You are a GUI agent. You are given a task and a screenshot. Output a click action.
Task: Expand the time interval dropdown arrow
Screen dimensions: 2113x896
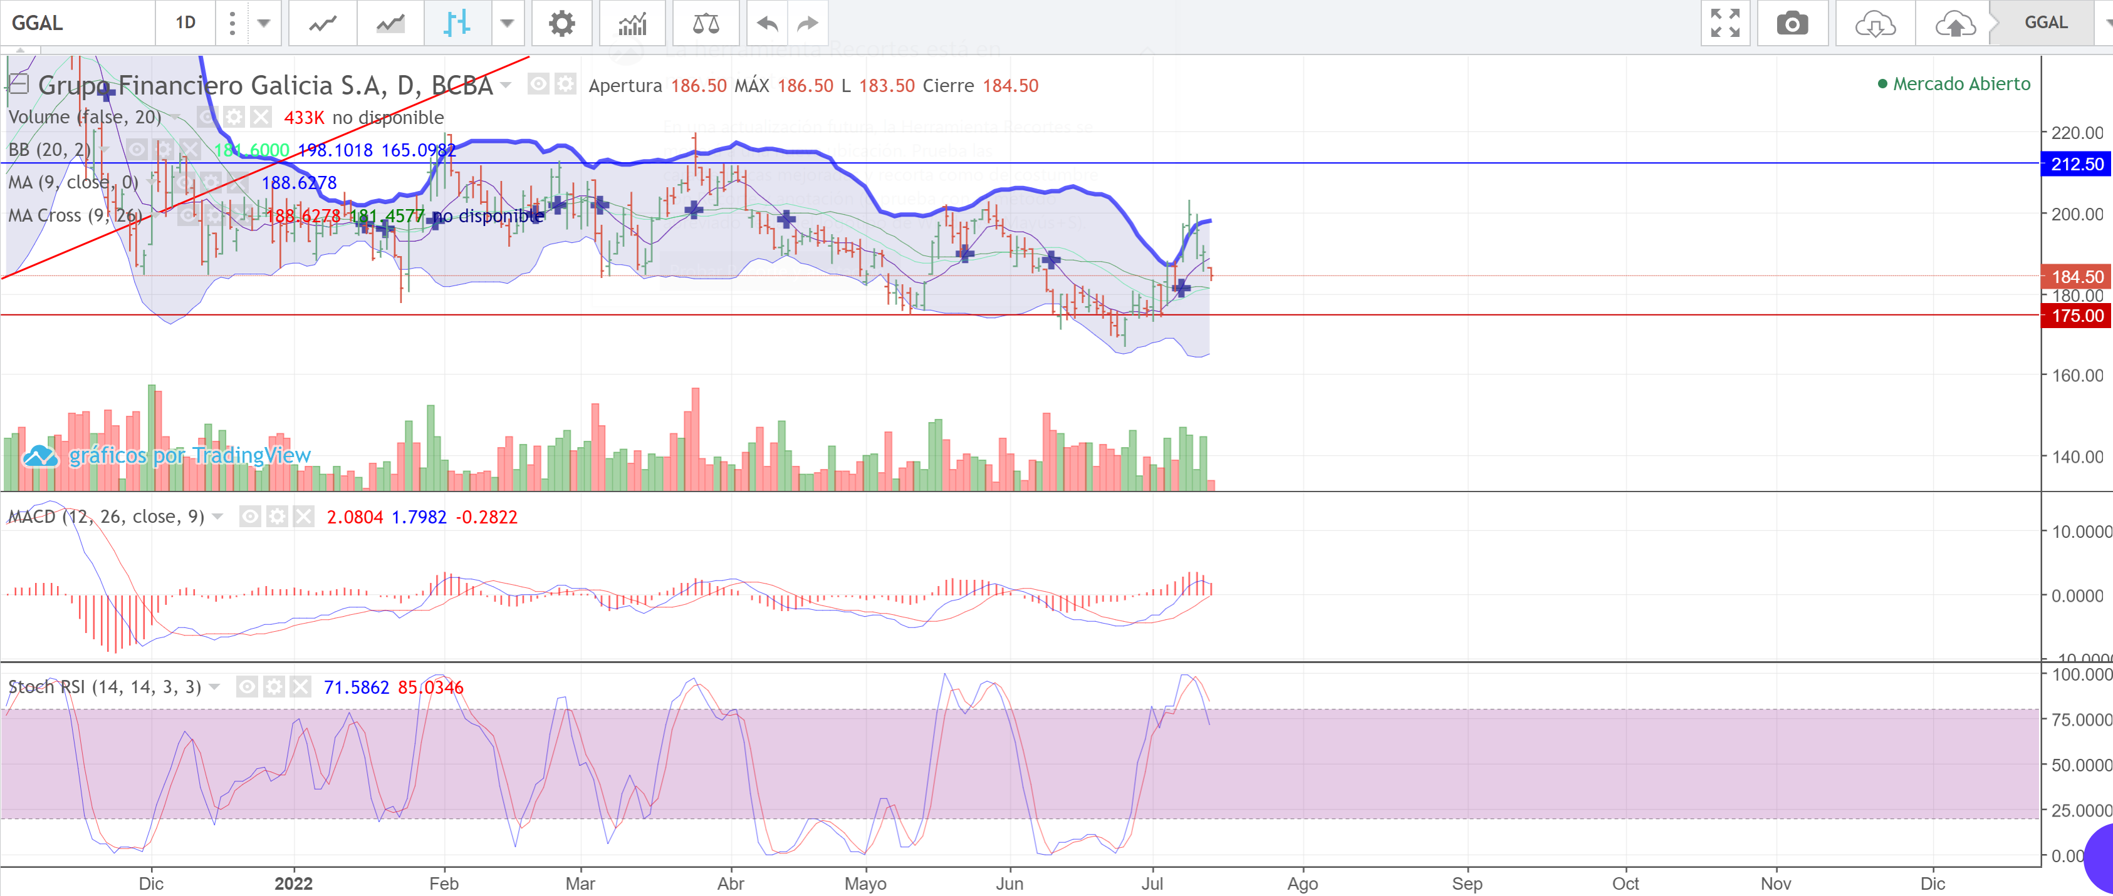point(263,23)
